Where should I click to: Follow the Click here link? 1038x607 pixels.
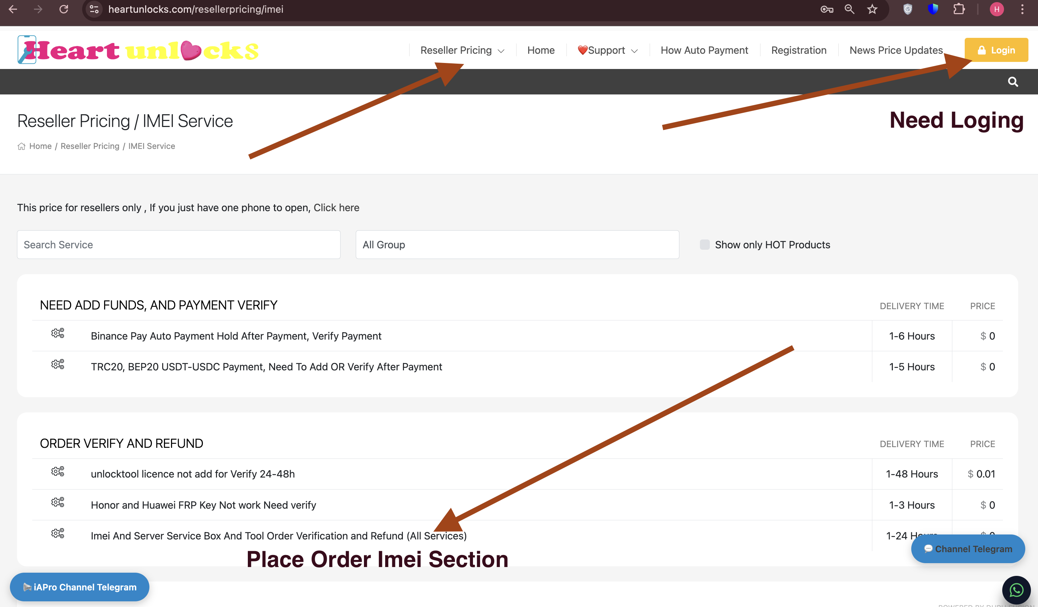click(x=336, y=207)
